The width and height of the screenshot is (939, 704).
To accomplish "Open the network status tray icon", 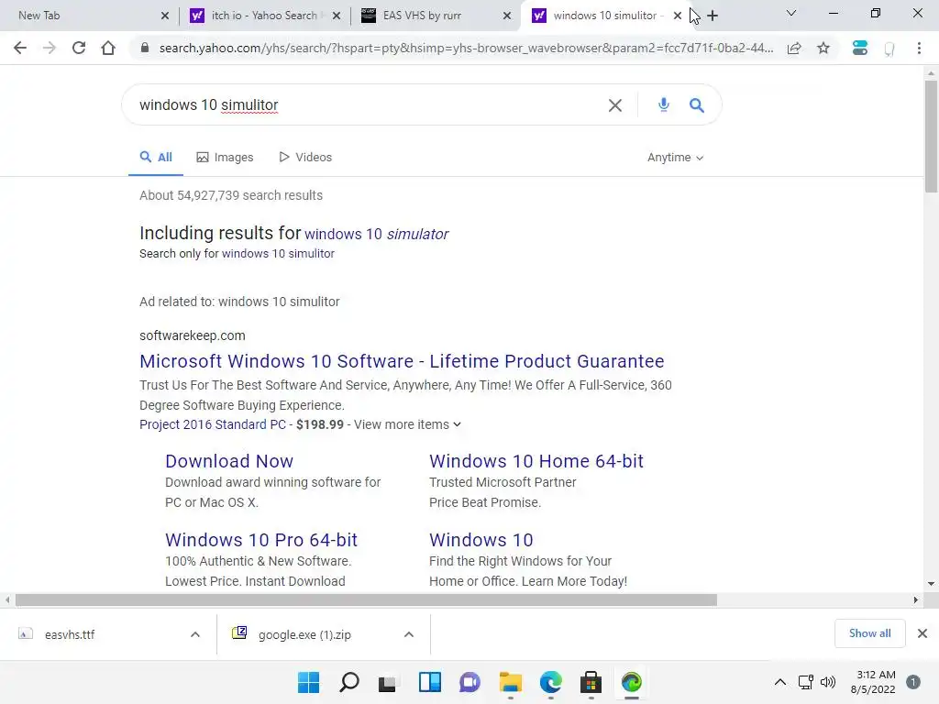I will pos(806,682).
